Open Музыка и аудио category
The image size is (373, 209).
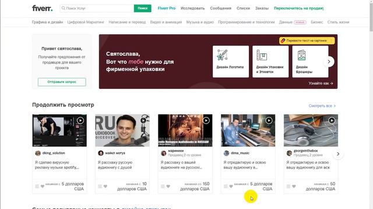[200, 22]
